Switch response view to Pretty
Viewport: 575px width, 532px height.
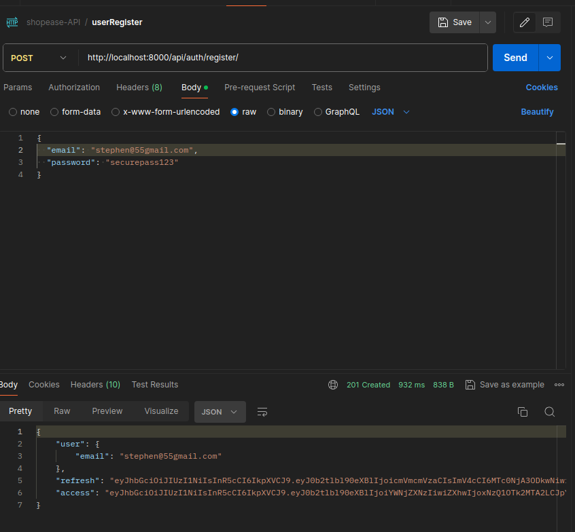point(20,411)
